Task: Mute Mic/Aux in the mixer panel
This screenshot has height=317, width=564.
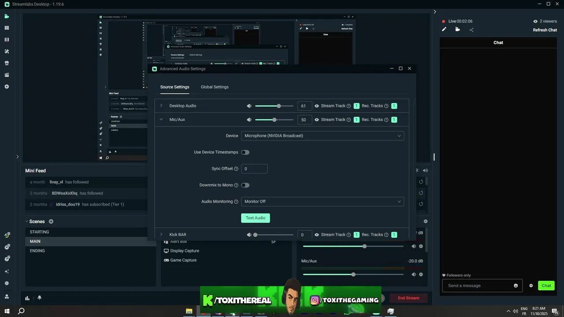Action: click(414, 275)
